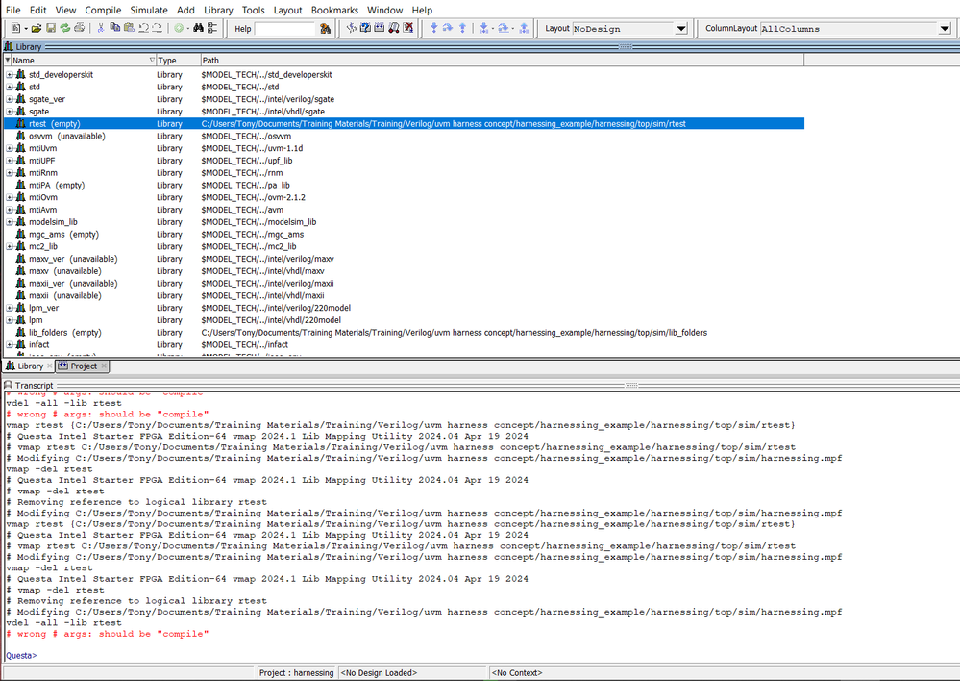Expand the std_developerskit library node
This screenshot has height=681, width=960.
tap(10, 75)
